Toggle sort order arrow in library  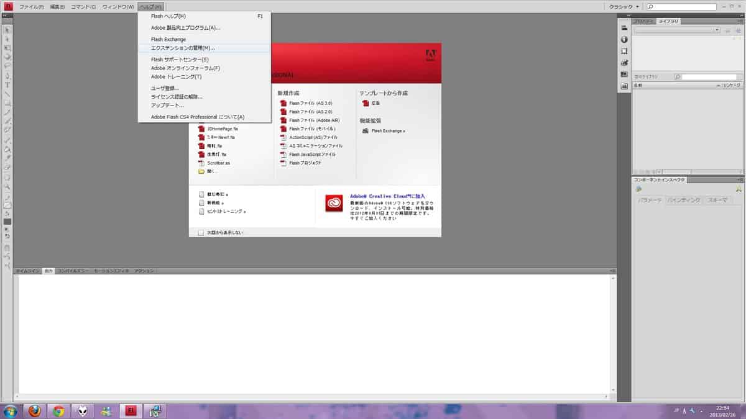[717, 84]
